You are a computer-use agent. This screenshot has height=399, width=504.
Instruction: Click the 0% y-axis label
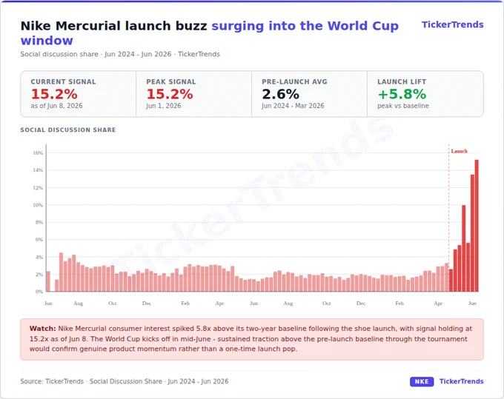tap(39, 292)
